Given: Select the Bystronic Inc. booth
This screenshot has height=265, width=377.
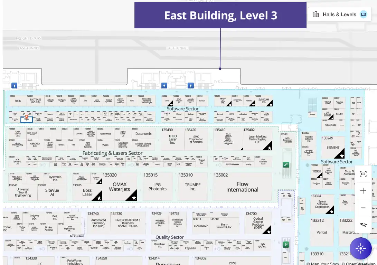Looking at the screenshot, I should click(x=55, y=178).
